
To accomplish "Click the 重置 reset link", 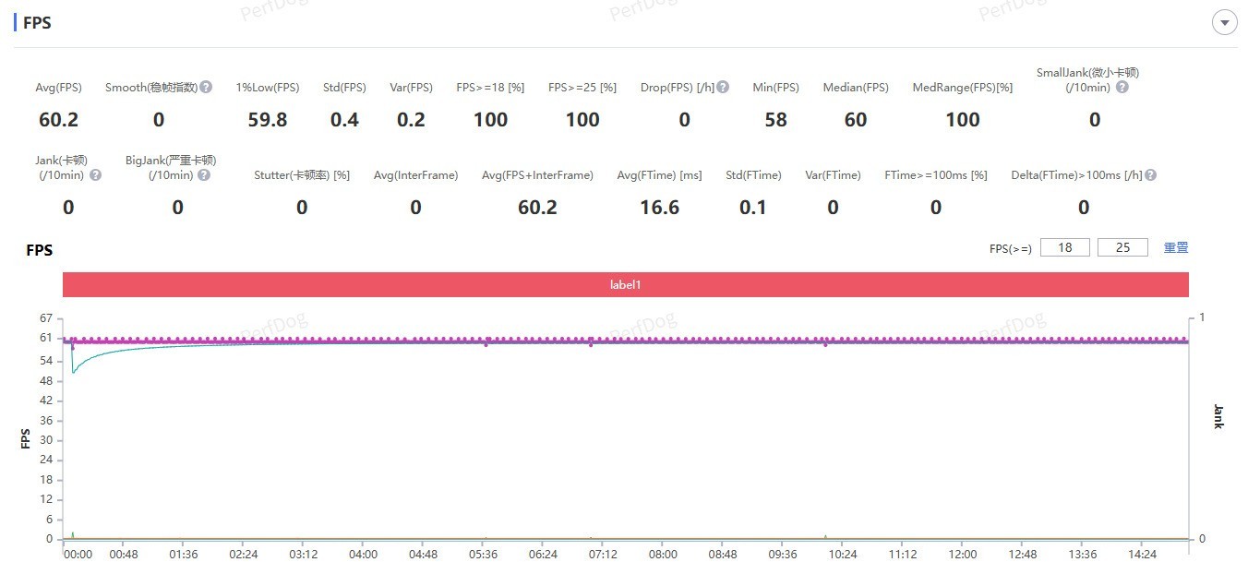I will (x=1175, y=247).
